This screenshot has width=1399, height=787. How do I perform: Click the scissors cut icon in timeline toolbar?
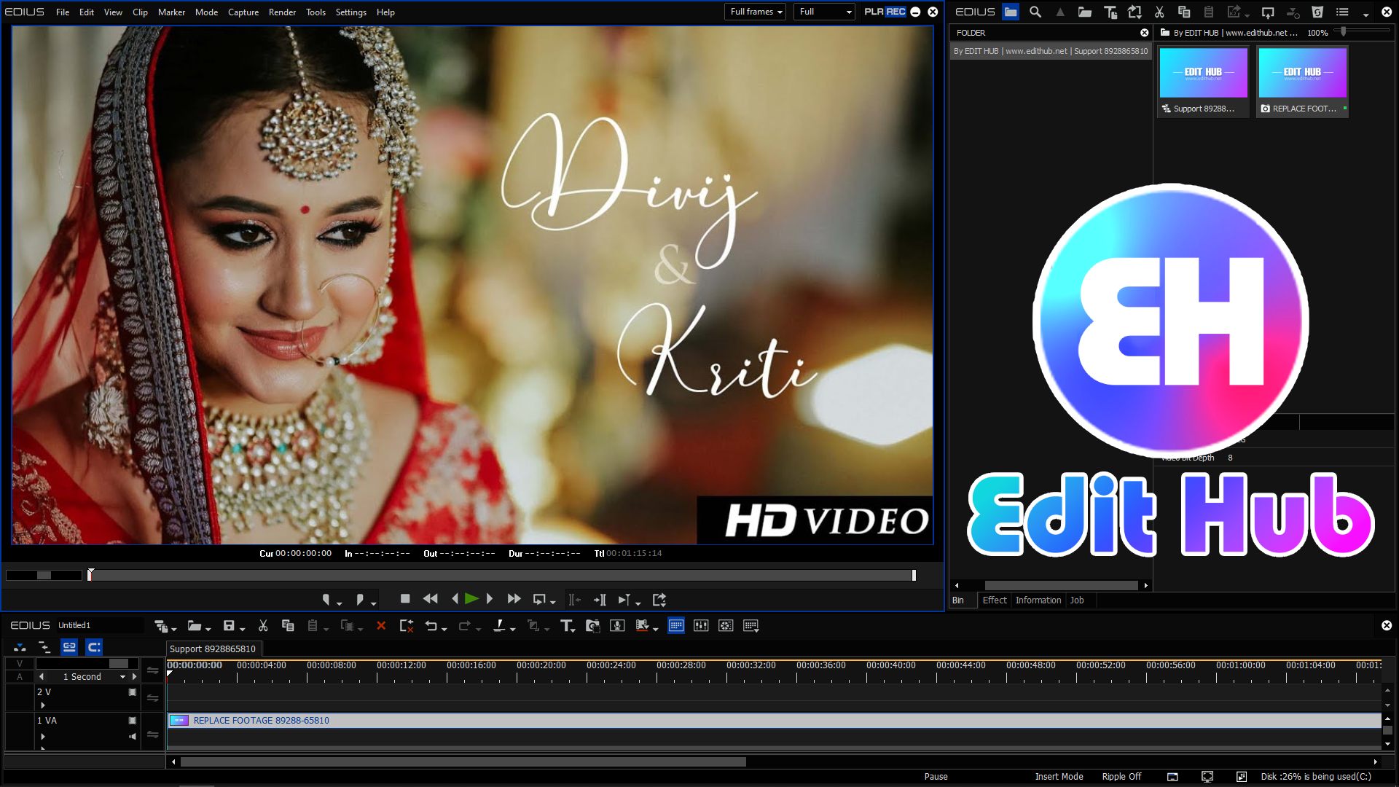(263, 626)
